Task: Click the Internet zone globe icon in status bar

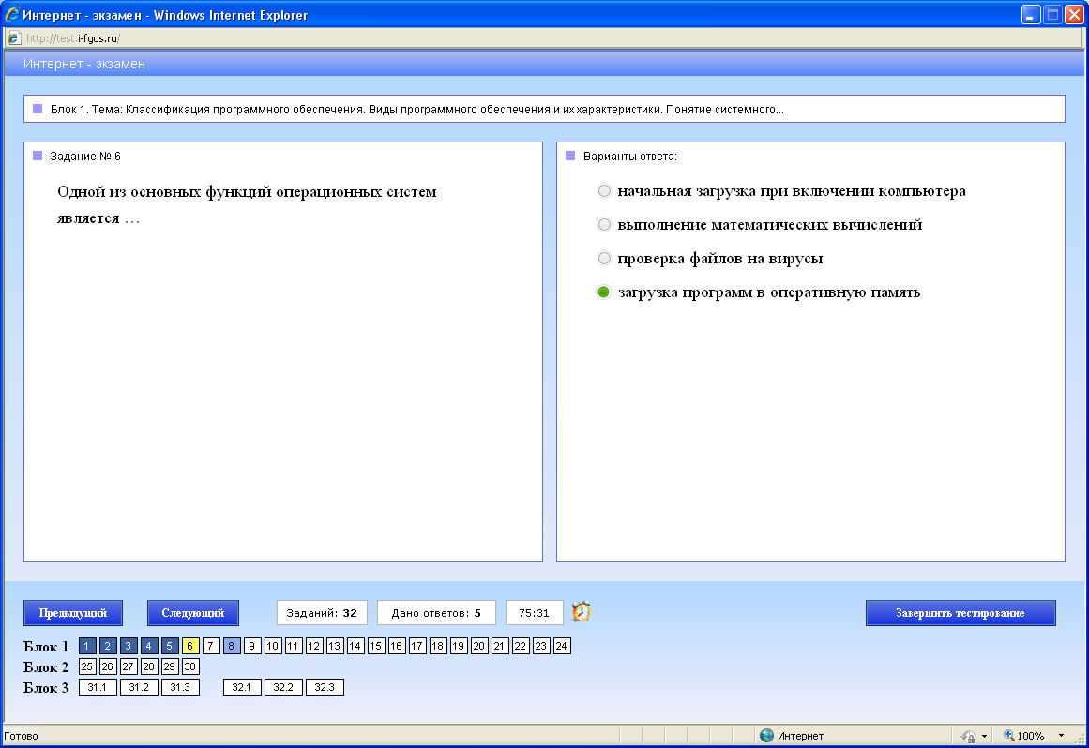Action: click(766, 736)
